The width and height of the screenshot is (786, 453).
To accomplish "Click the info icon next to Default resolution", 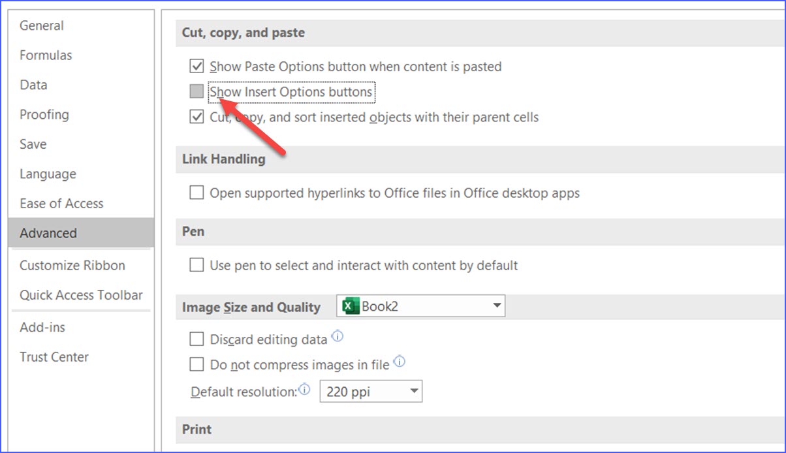I will click(304, 386).
